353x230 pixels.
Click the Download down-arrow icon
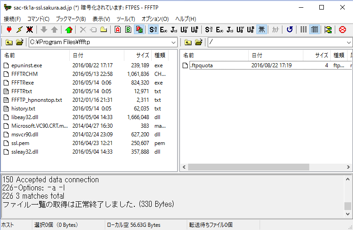tap(44, 30)
